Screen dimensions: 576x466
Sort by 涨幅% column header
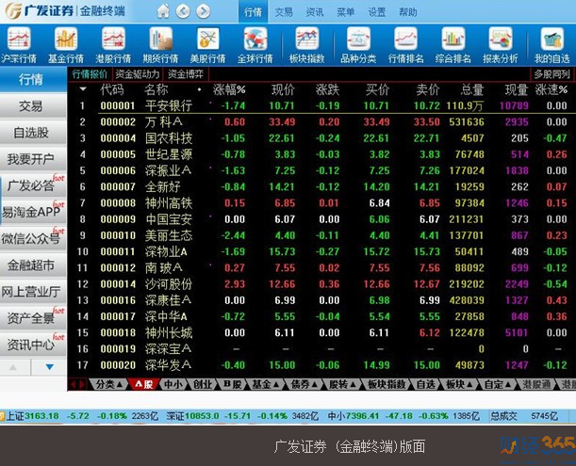(229, 89)
